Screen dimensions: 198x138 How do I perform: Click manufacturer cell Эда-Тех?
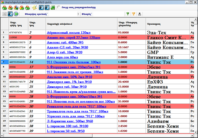(168, 32)
